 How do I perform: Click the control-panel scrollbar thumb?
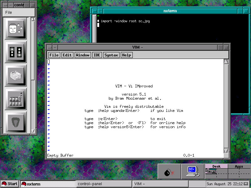pyautogui.click(x=33, y=51)
